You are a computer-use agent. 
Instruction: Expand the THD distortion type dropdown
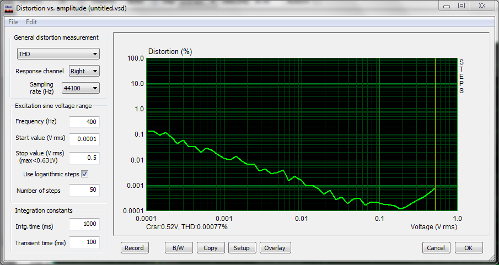(x=58, y=54)
